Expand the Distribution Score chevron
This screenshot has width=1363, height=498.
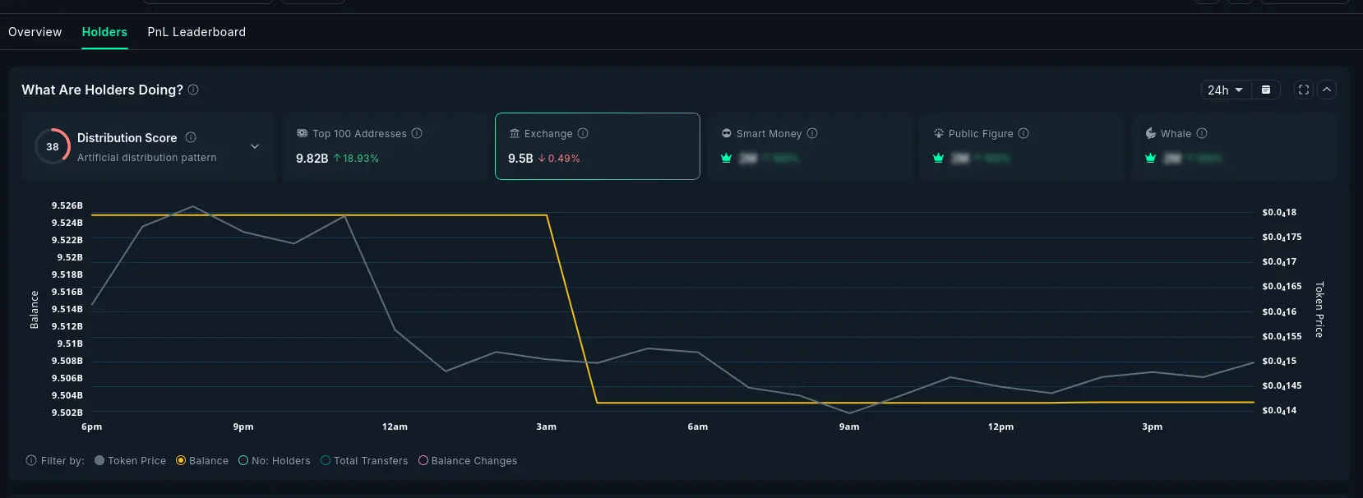pos(255,146)
